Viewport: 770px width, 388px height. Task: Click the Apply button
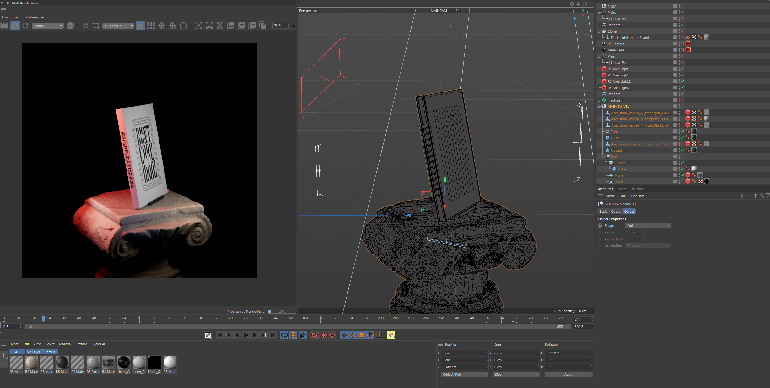tap(568, 375)
